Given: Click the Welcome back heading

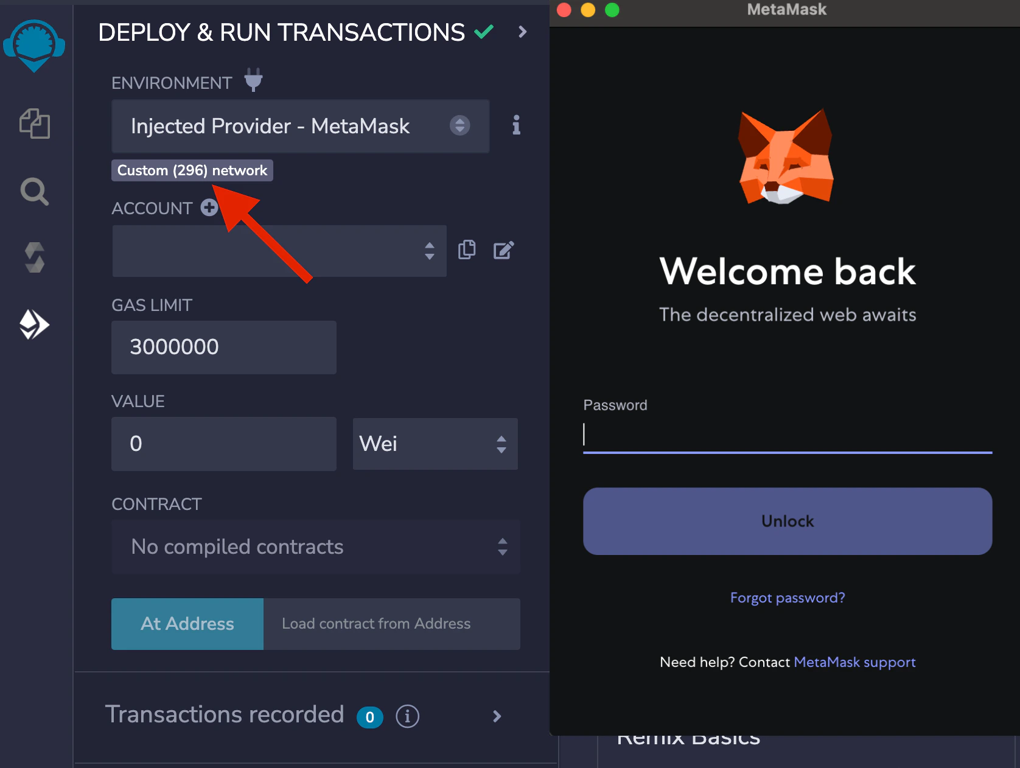Looking at the screenshot, I should point(788,271).
